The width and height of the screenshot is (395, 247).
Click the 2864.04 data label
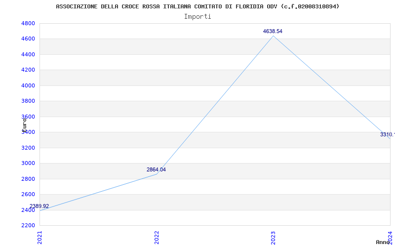pyautogui.click(x=156, y=169)
